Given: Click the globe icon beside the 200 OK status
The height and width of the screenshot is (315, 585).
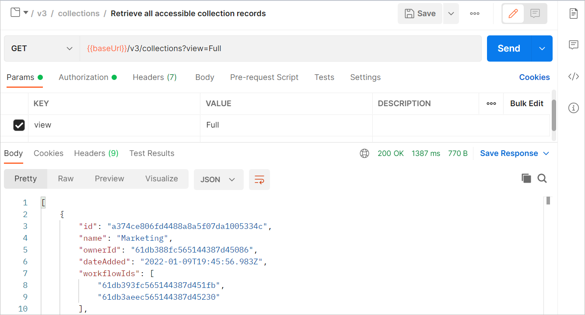Looking at the screenshot, I should tap(364, 153).
